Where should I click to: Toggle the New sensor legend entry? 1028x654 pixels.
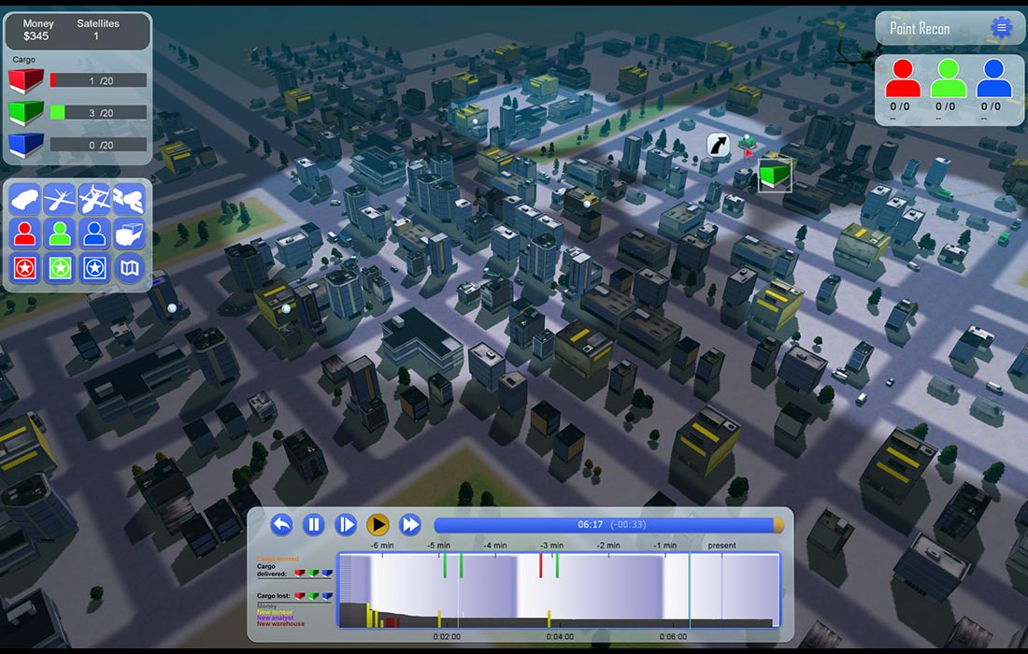(x=275, y=612)
